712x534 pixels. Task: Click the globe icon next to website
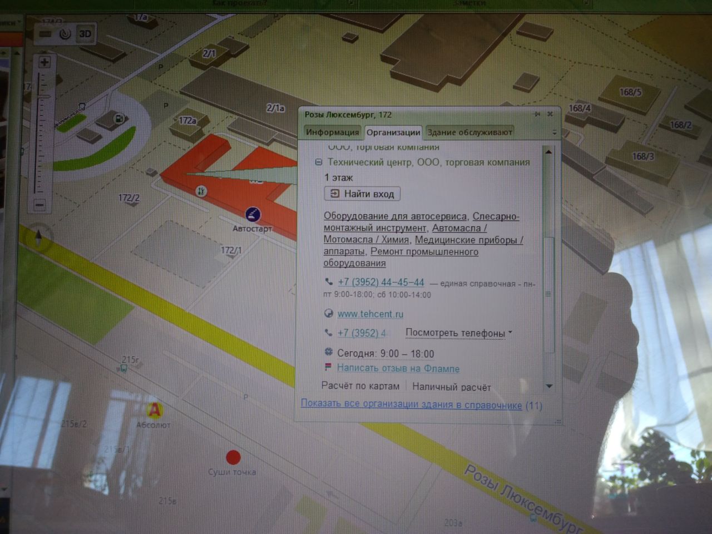click(x=329, y=314)
